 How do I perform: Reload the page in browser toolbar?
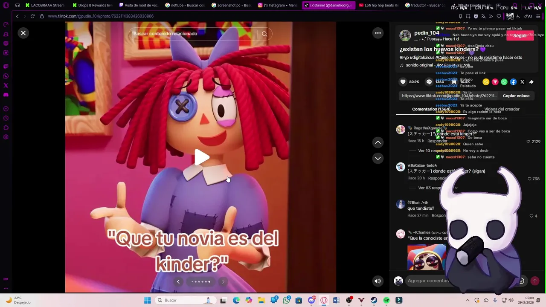(32, 16)
